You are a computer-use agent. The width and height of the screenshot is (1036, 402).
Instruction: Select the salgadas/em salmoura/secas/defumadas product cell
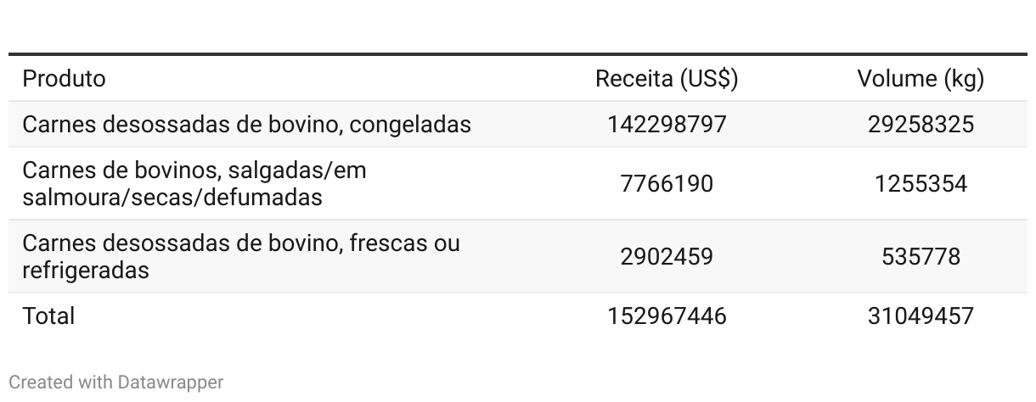click(194, 184)
